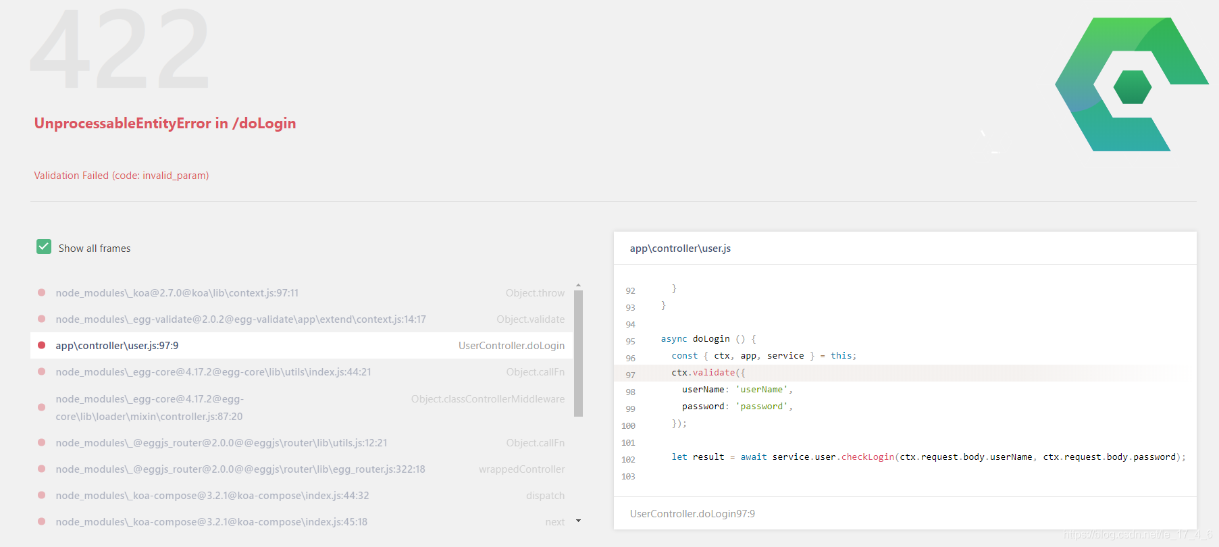Click the Object.throw method label
This screenshot has height=547, width=1219.
pos(535,293)
